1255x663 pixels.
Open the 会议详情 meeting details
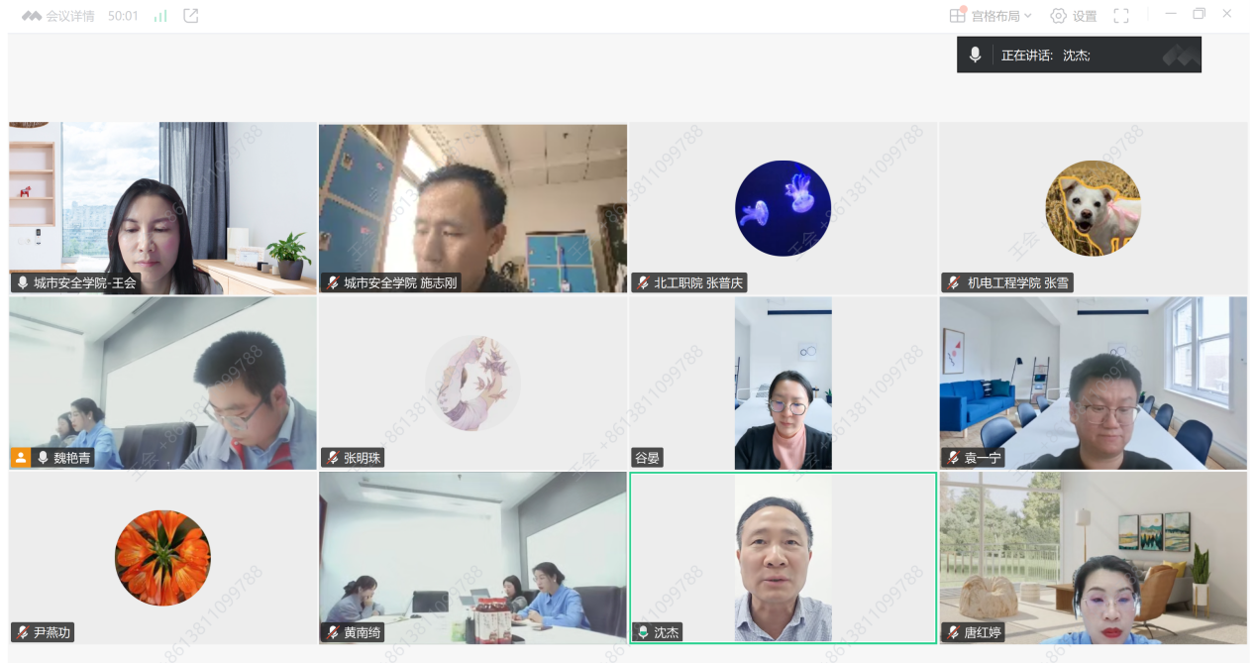click(x=58, y=16)
